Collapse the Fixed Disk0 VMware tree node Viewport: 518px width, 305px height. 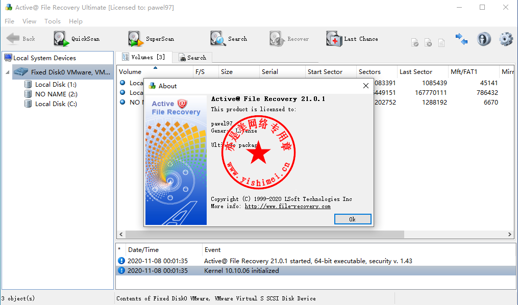coord(7,72)
